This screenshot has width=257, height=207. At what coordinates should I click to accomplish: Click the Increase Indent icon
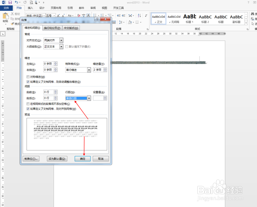point(124,16)
